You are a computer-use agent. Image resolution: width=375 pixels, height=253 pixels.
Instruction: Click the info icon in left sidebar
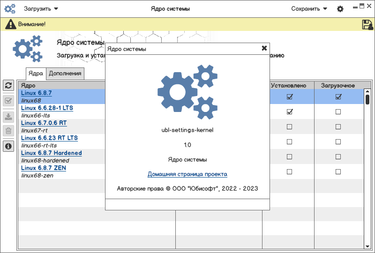[8, 147]
